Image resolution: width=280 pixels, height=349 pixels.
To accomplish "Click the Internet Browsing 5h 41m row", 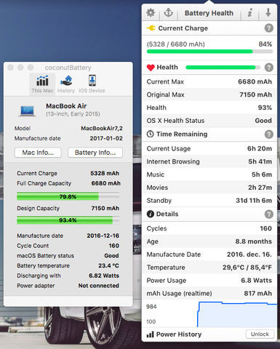I will [209, 161].
